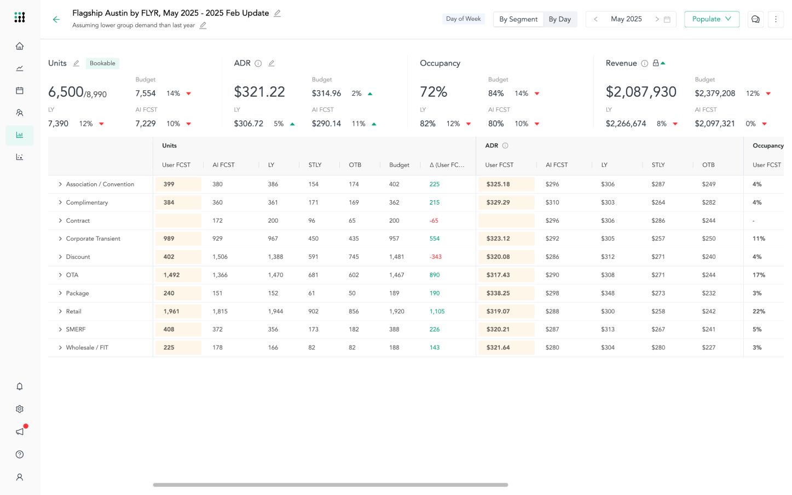The height and width of the screenshot is (495, 792).
Task: Open the Populate dropdown
Action: (x=712, y=19)
